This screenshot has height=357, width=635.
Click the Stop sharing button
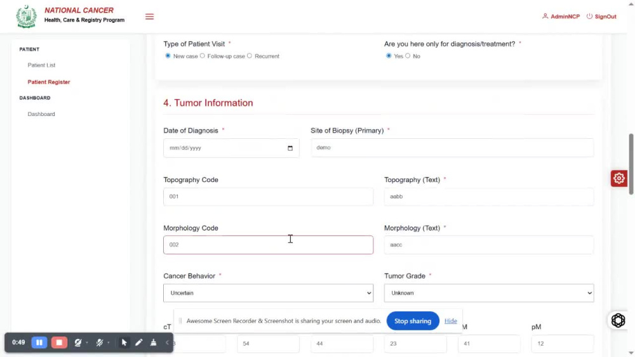[x=413, y=321]
